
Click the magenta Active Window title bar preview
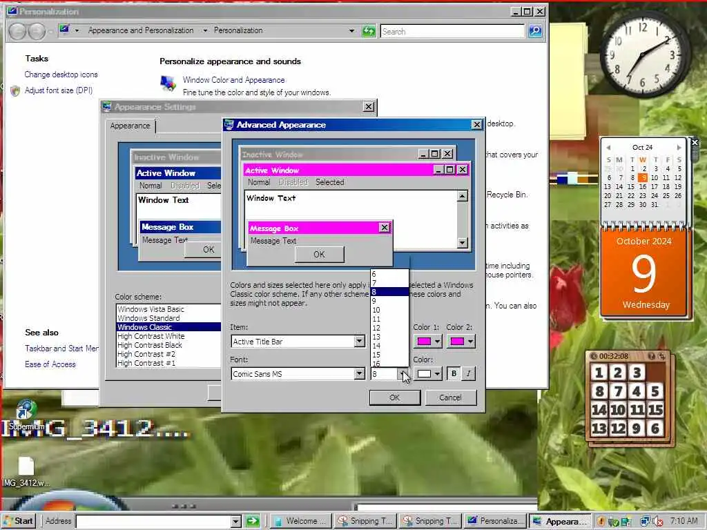point(338,170)
